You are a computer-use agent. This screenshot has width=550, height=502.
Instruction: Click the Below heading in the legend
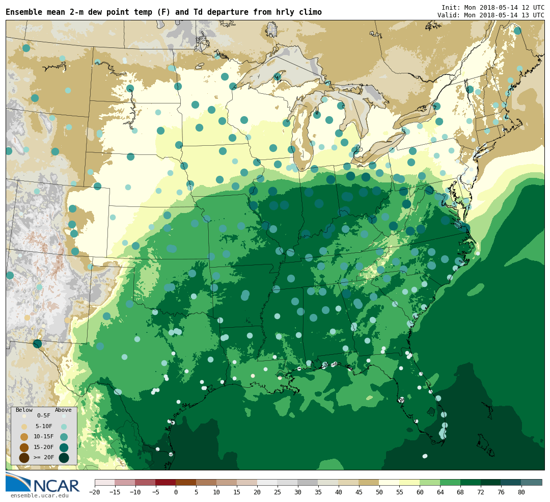(x=24, y=410)
